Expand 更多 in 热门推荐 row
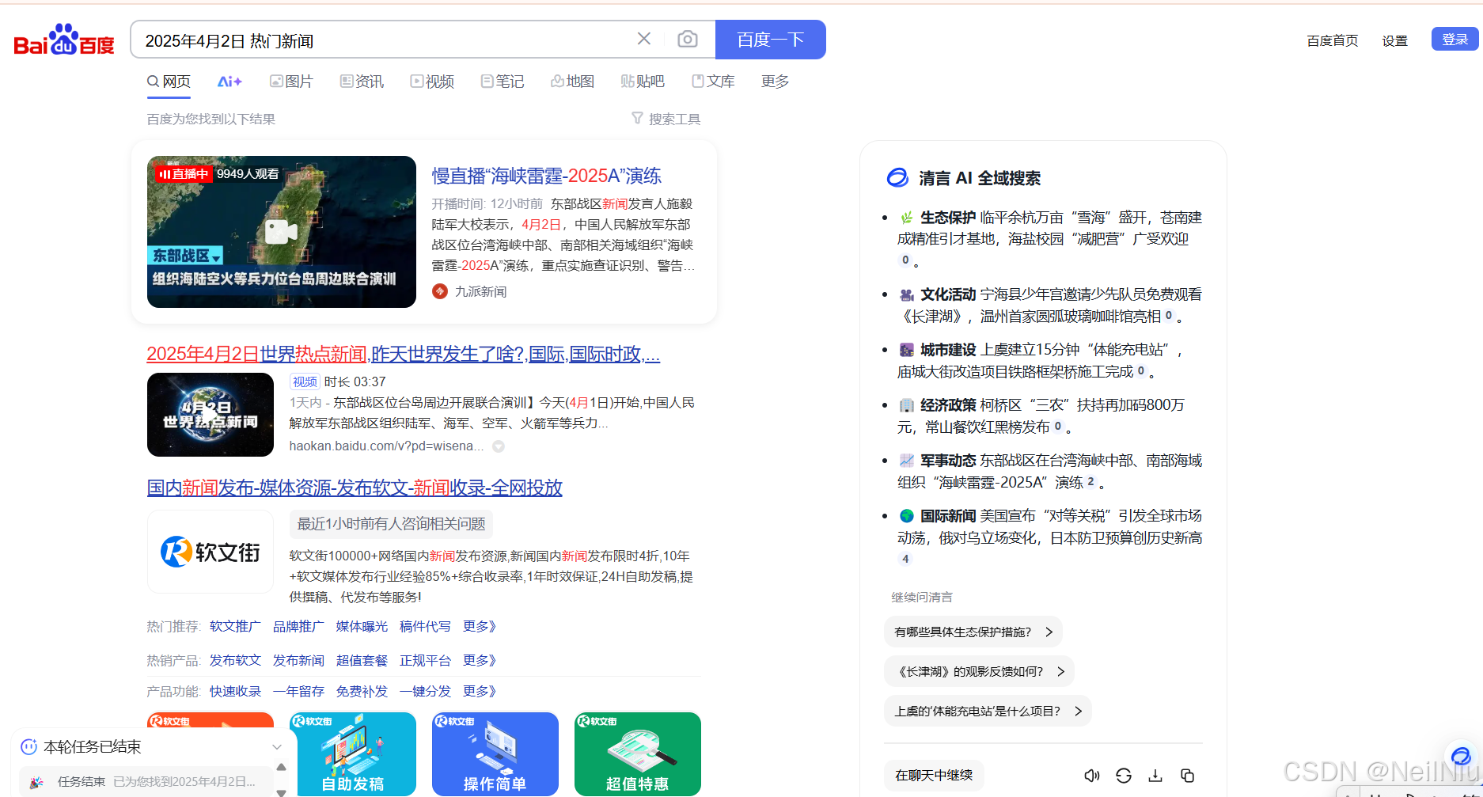1483x797 pixels. [480, 626]
